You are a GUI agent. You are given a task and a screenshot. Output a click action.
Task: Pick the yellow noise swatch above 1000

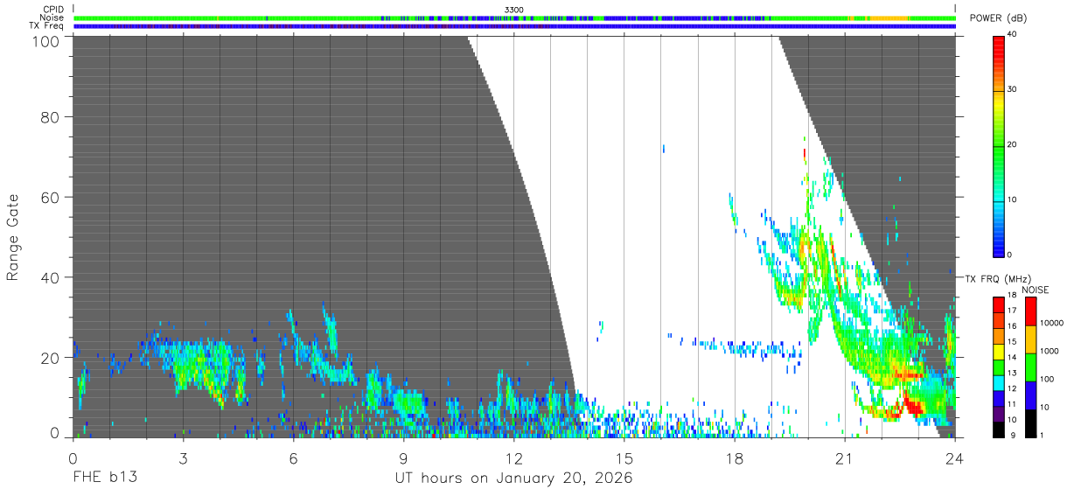1030,339
